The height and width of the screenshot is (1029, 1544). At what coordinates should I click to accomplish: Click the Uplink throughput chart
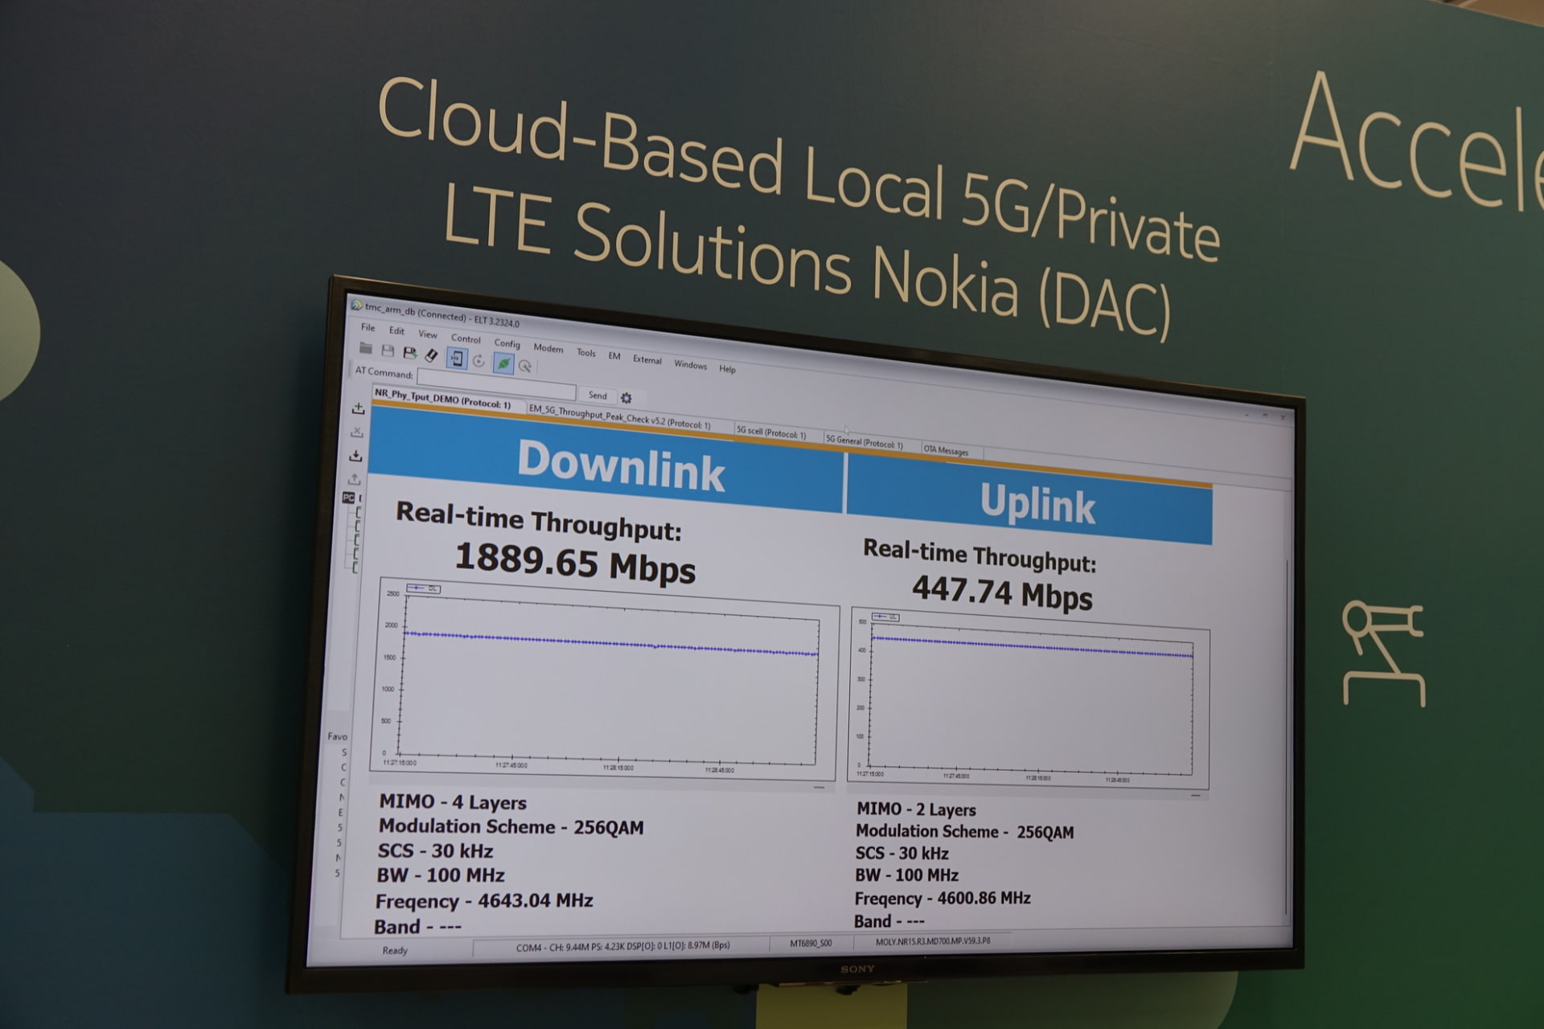pos(1029,698)
